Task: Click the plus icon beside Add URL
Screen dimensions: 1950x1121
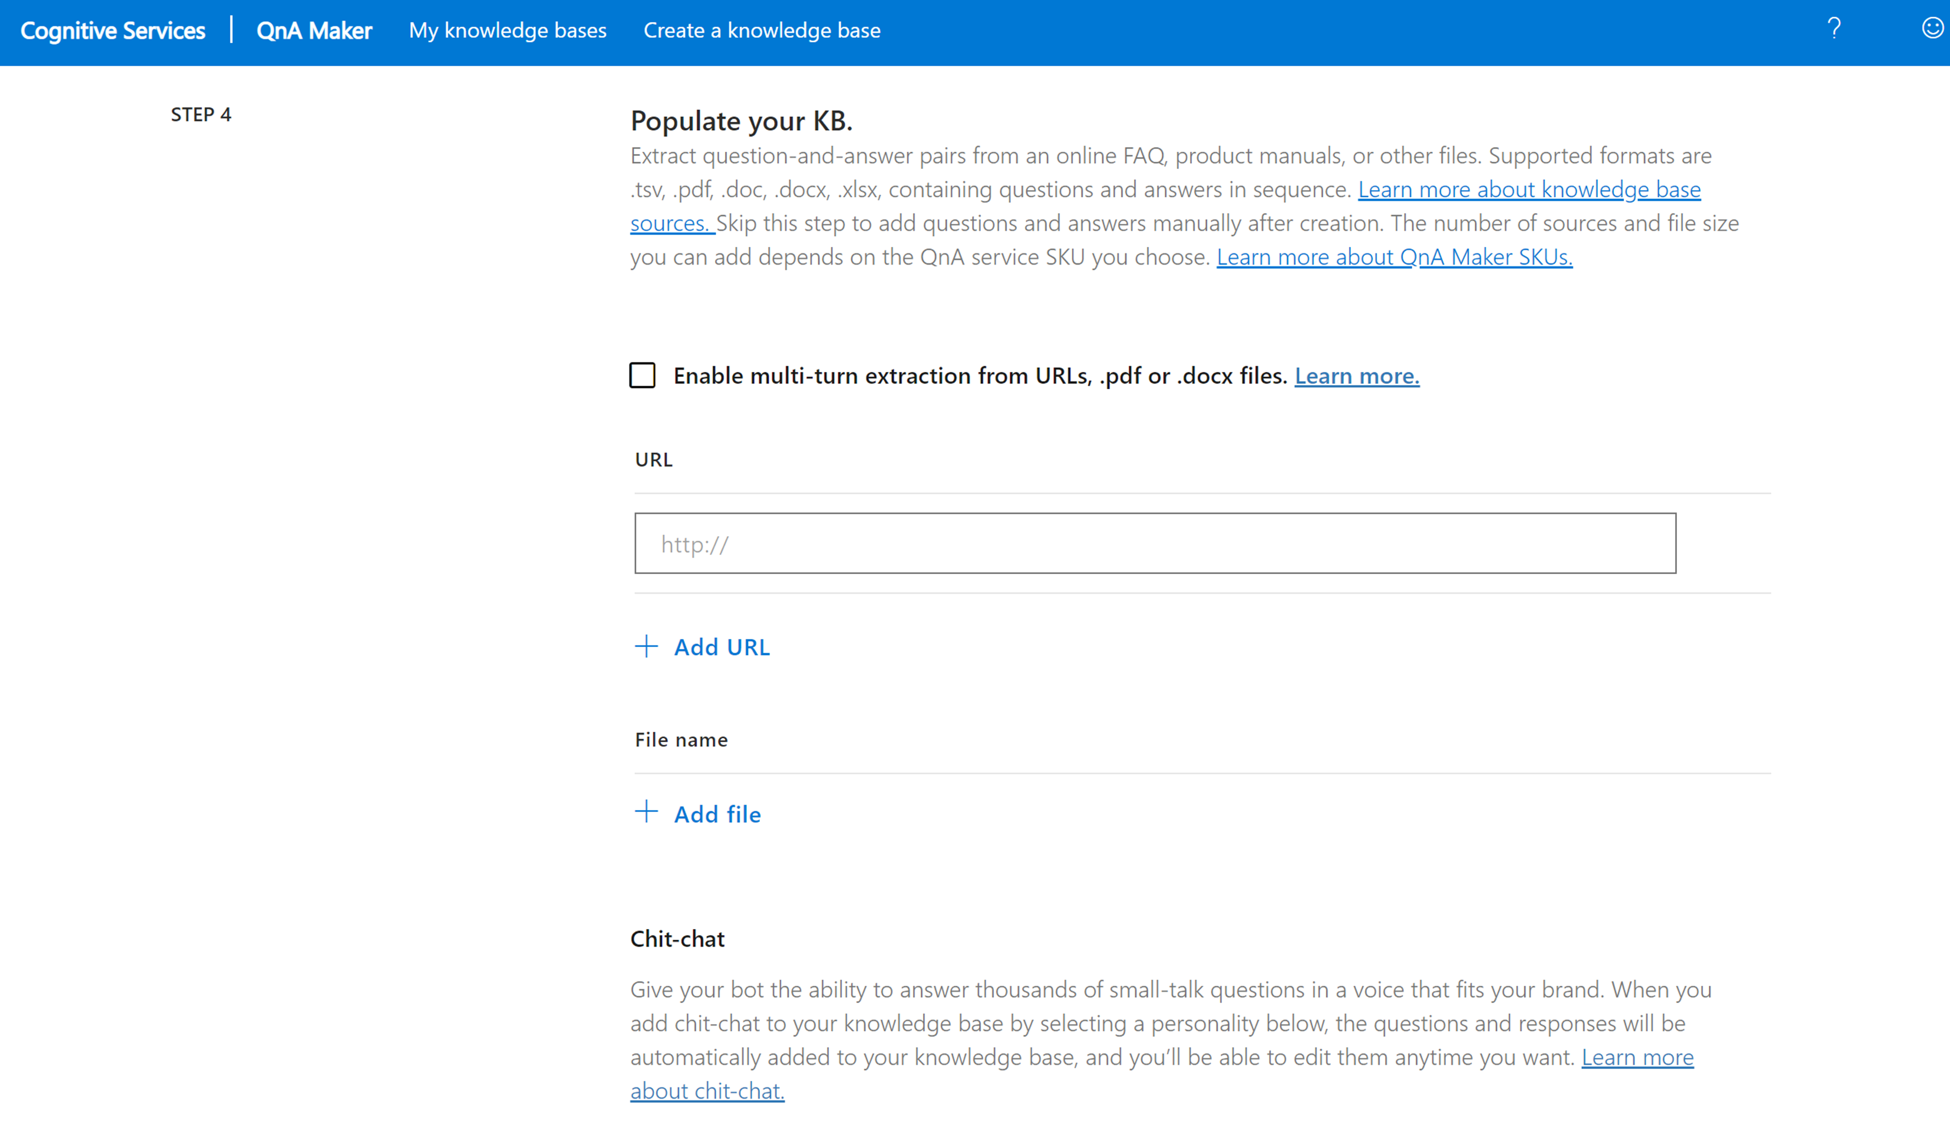Action: pos(646,646)
